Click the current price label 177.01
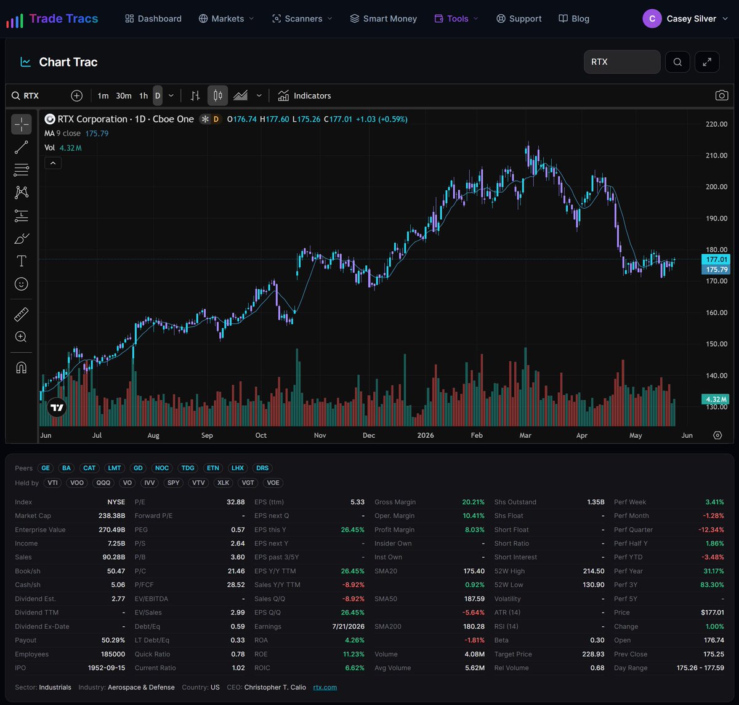 pyautogui.click(x=716, y=260)
